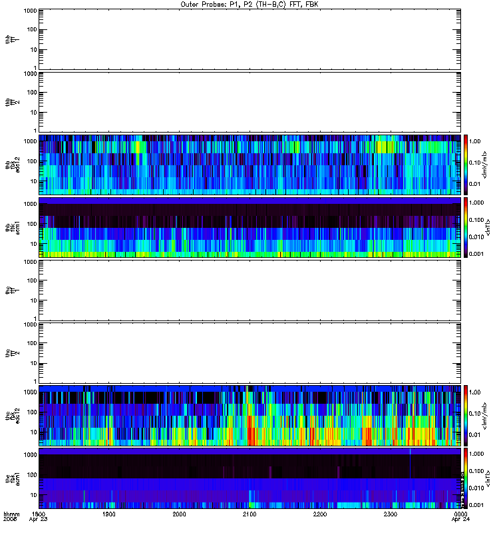Click the 2200 time axis label
Image resolution: width=499 pixels, height=533 pixels.
tap(320, 514)
